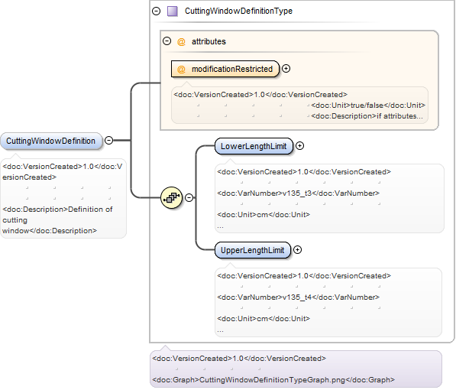Expand the LowerLengthLimit element
This screenshot has width=456, height=390.
pos(300,145)
